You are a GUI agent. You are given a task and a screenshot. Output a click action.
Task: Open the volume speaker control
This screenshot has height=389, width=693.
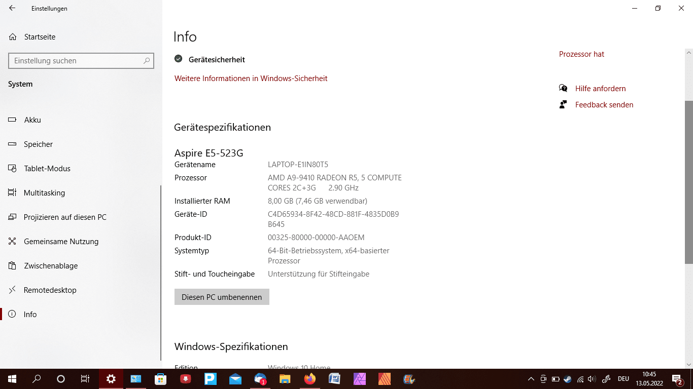pos(592,379)
